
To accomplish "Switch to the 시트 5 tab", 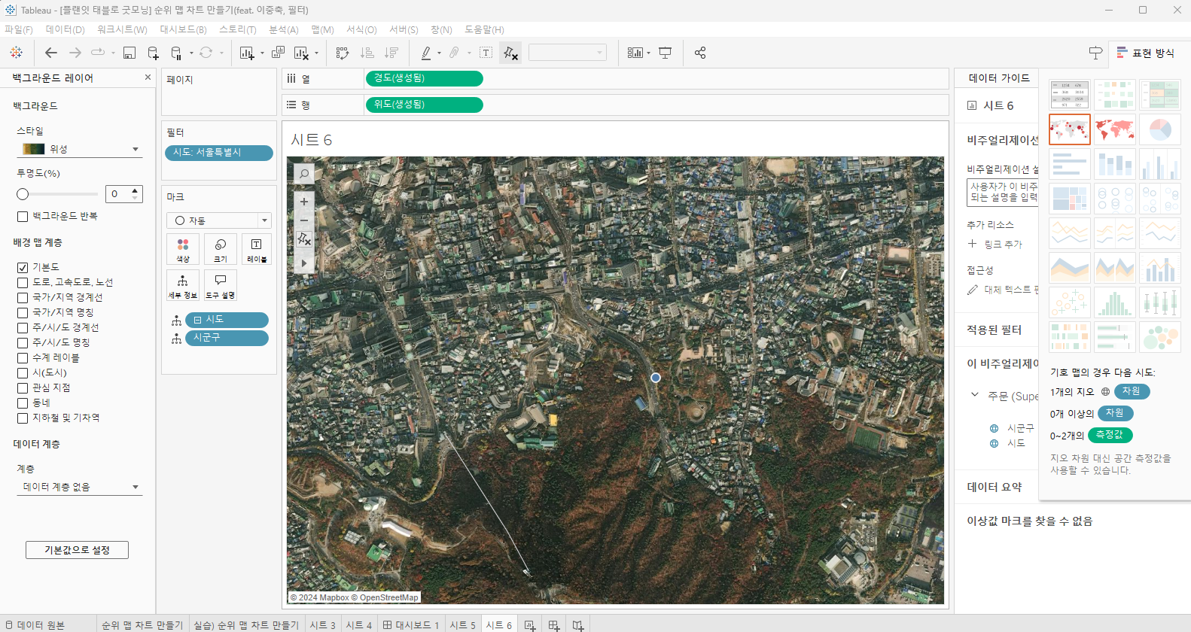I will (462, 625).
